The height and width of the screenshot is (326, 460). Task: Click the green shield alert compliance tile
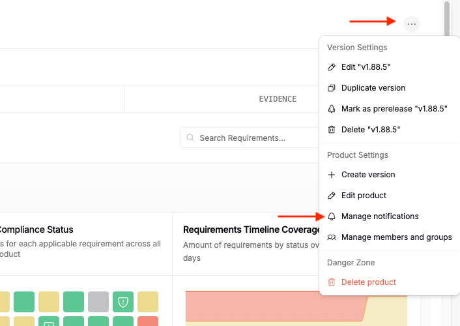123,302
